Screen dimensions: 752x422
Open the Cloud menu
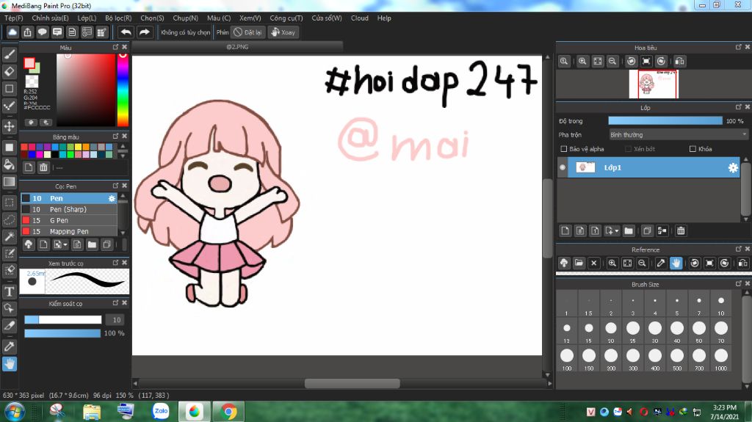point(360,18)
